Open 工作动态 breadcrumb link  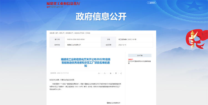(88, 33)
